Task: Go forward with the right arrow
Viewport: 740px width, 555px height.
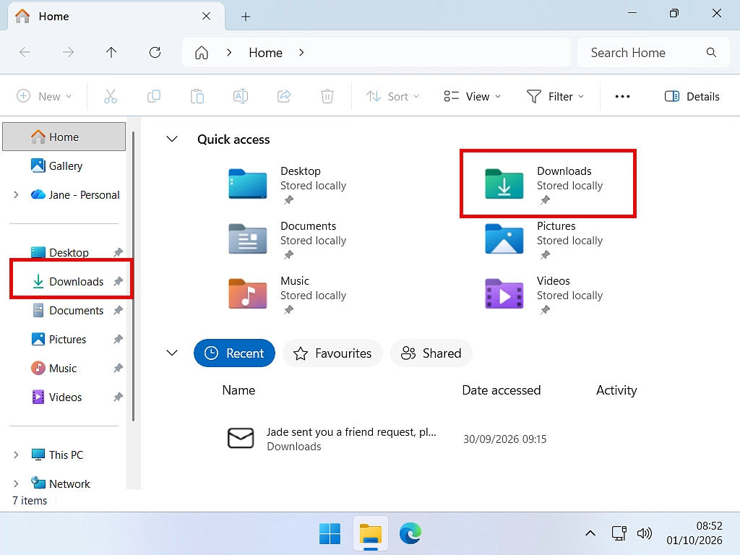Action: 68,52
